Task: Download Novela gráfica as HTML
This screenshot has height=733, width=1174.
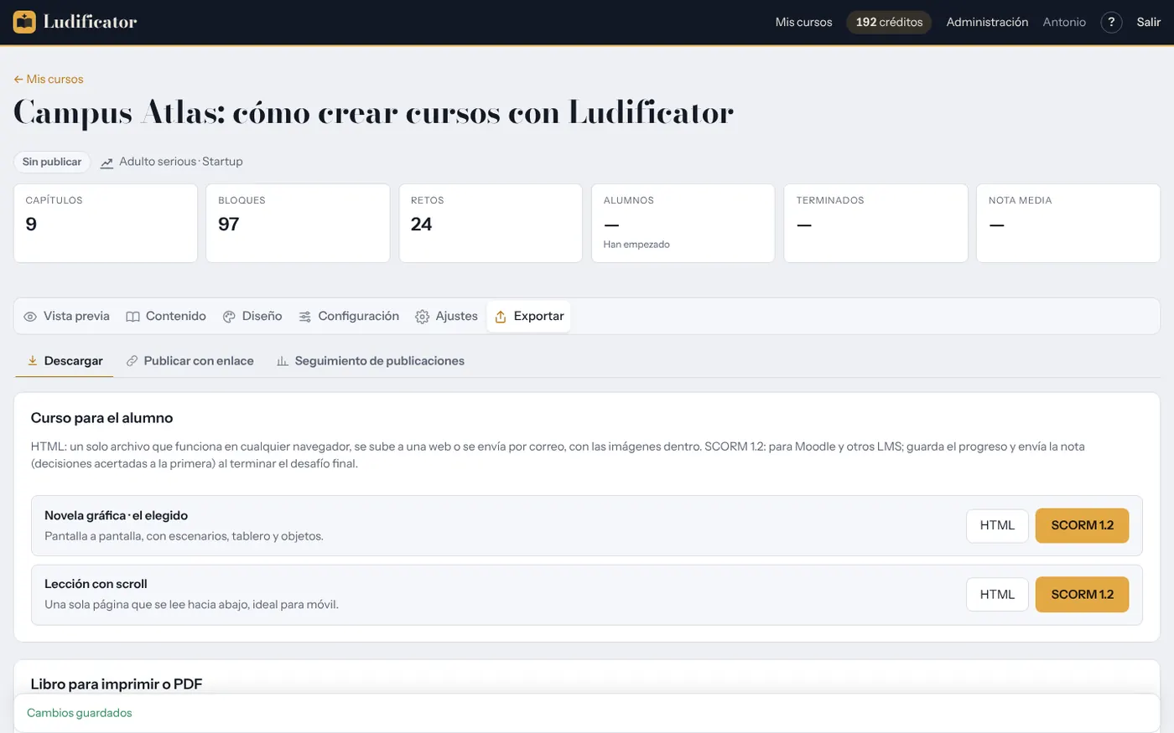Action: pyautogui.click(x=997, y=525)
